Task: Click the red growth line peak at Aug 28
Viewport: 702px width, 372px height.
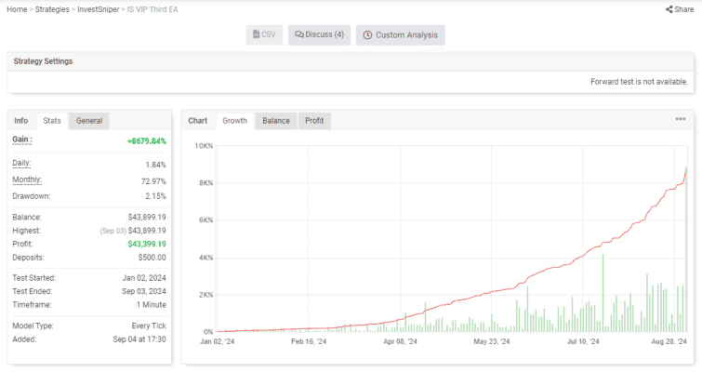Action: (686, 168)
